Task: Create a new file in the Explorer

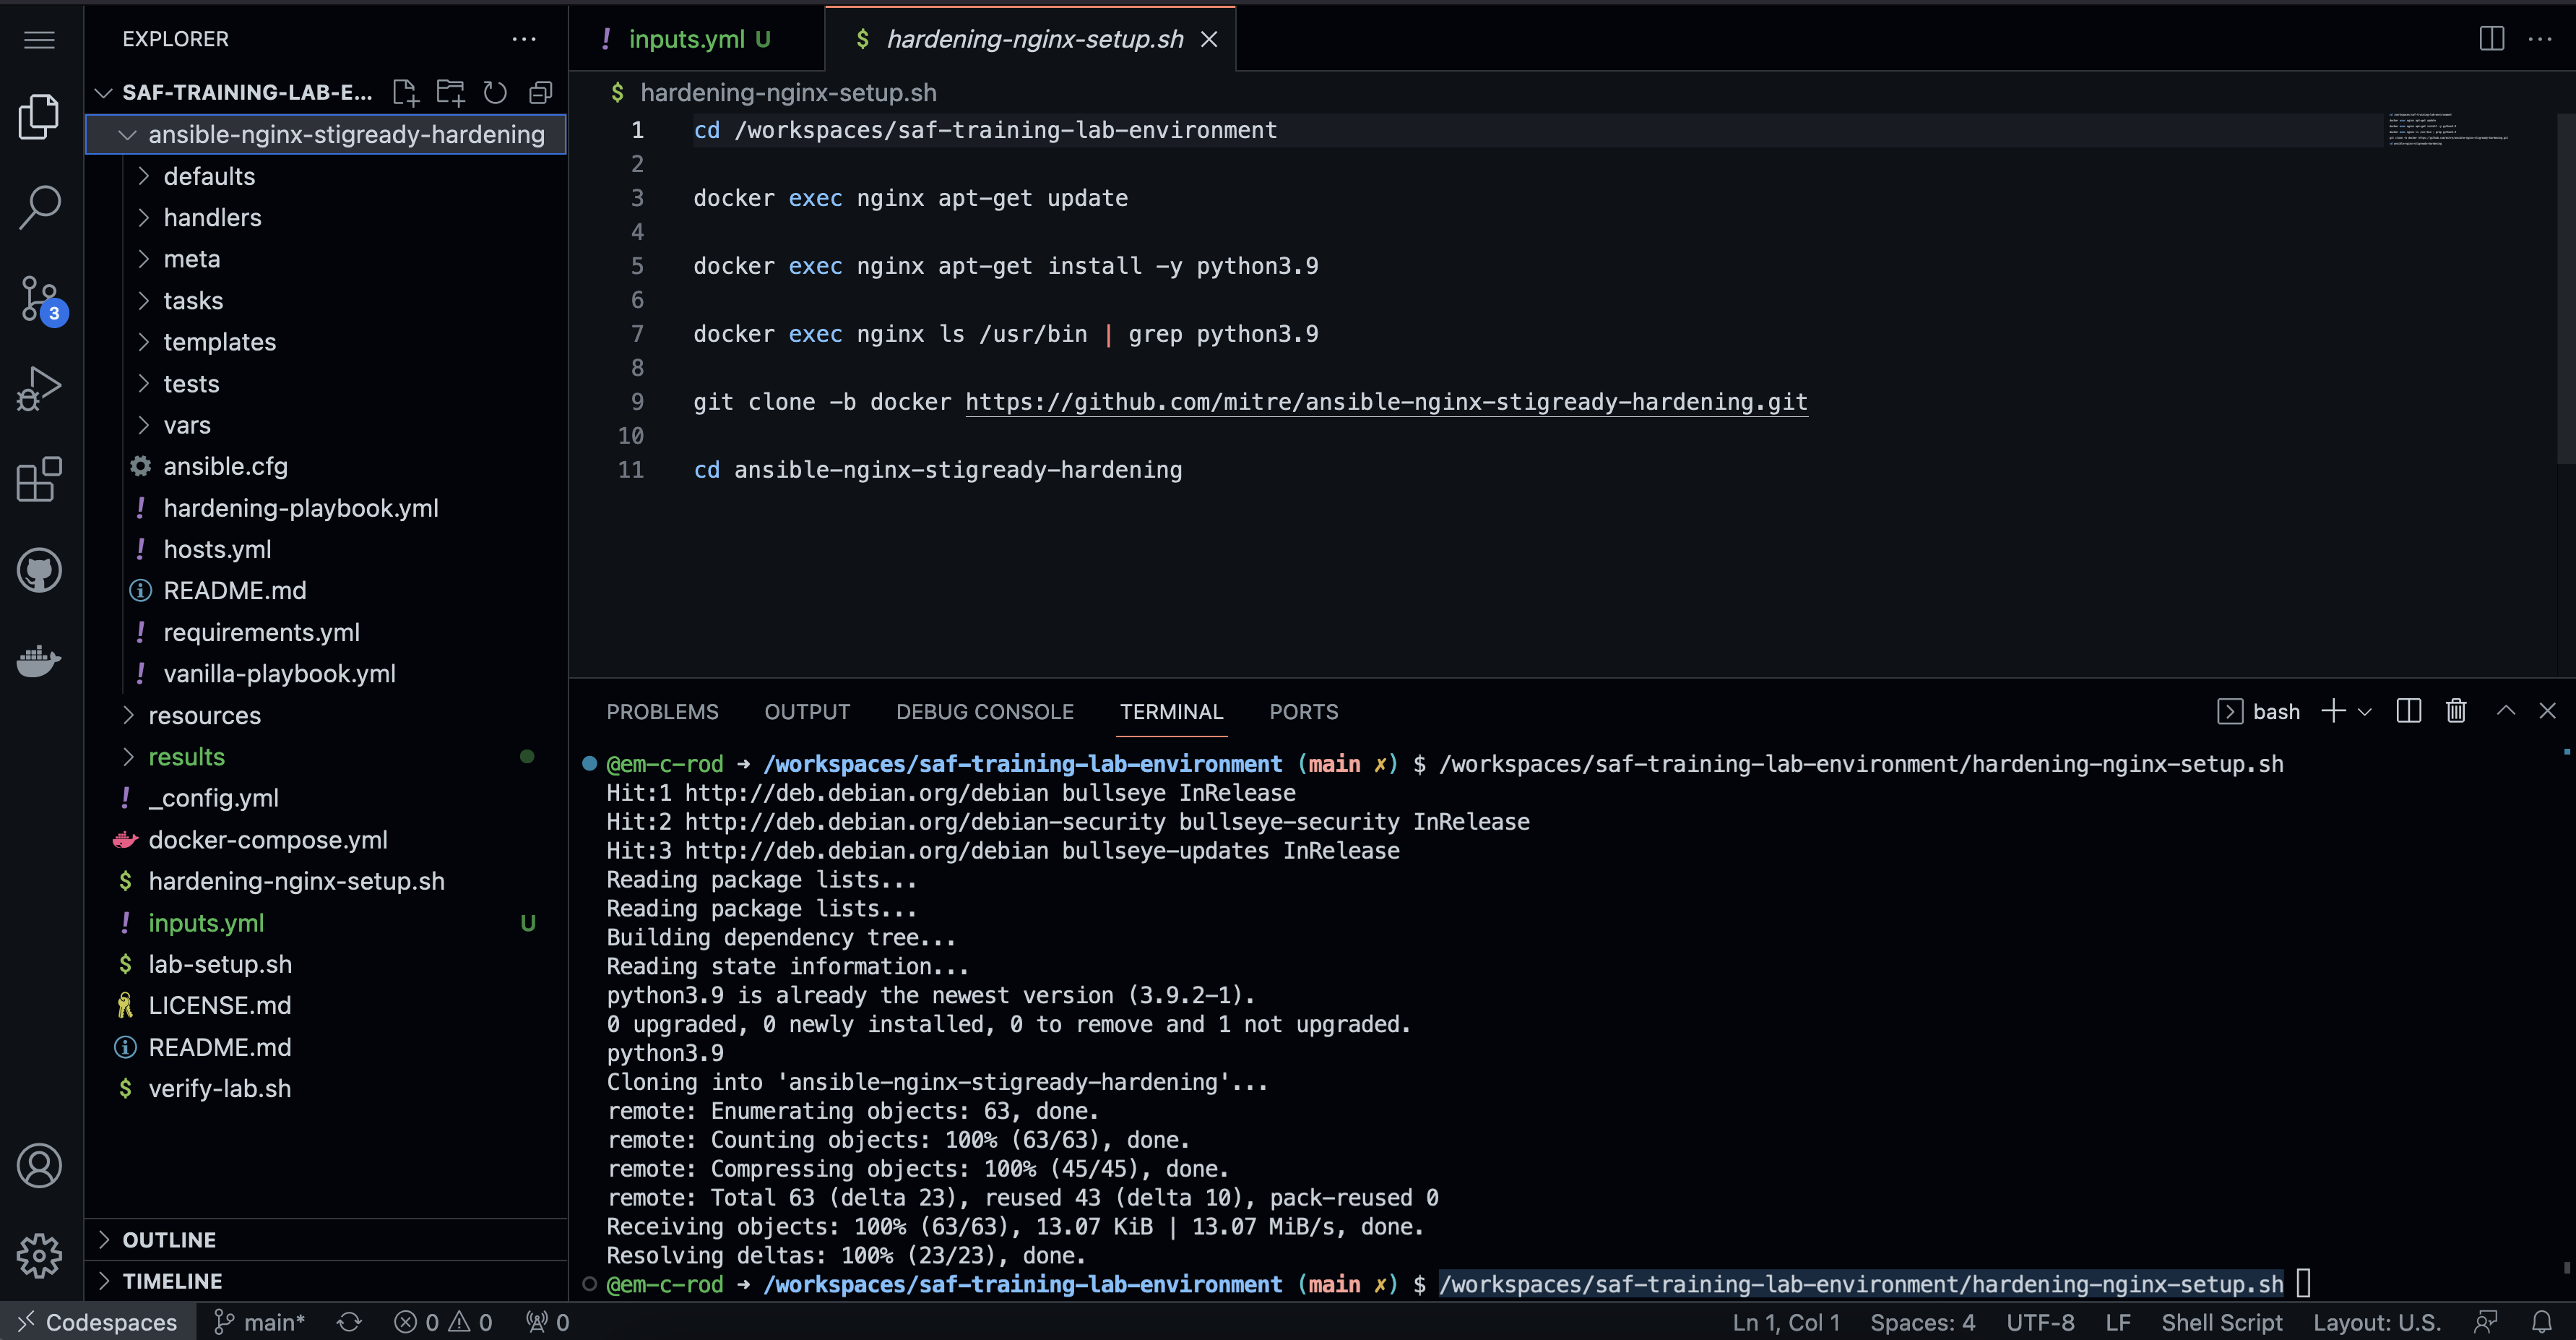Action: click(405, 91)
